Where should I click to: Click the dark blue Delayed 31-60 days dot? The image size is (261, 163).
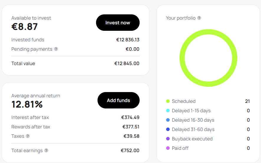point(168,129)
